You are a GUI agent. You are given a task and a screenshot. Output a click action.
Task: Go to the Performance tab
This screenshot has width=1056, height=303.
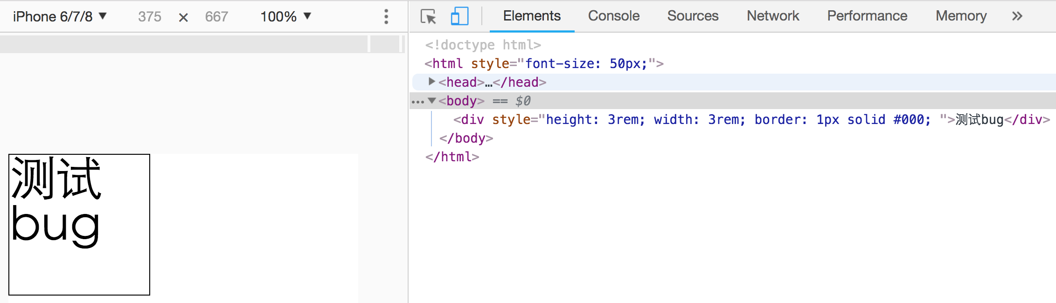click(867, 16)
